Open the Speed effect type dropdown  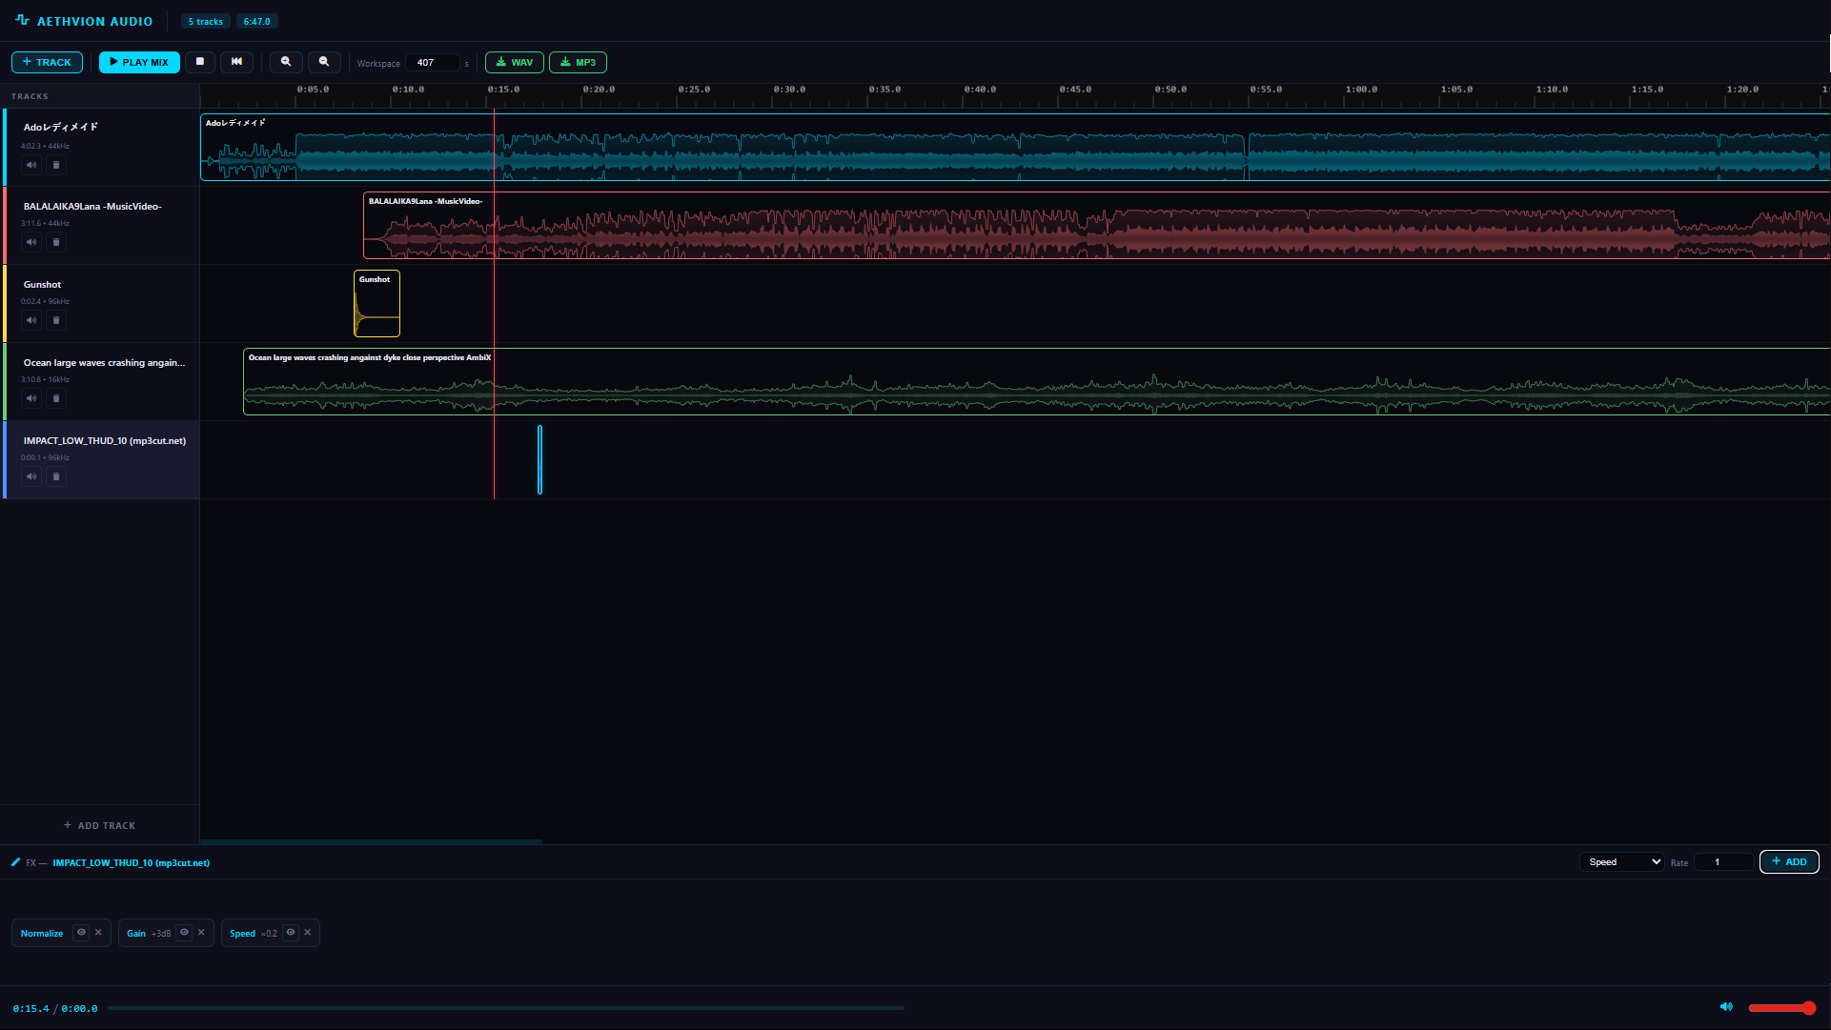1623,861
